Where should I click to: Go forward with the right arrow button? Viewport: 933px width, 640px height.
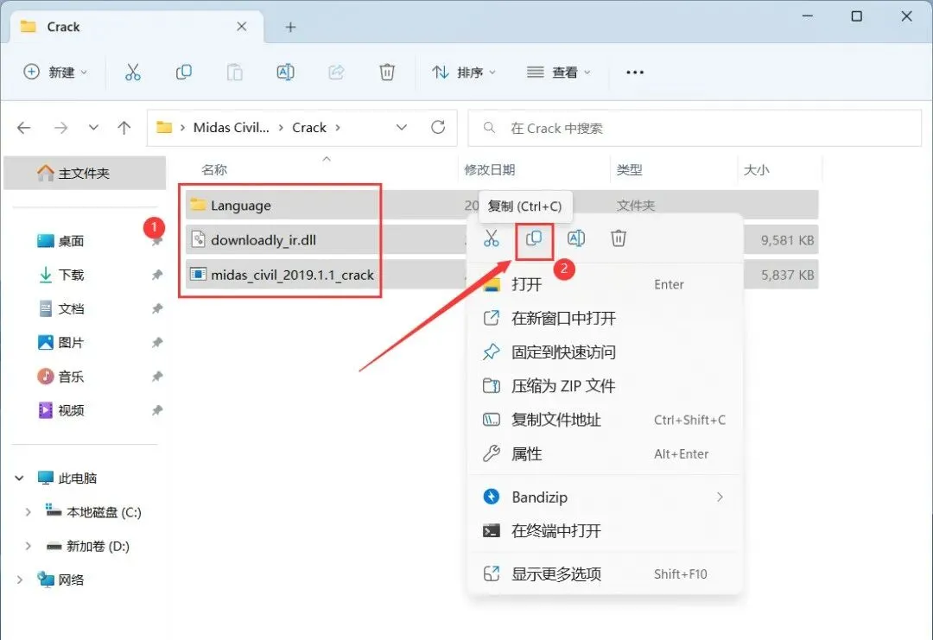point(60,127)
